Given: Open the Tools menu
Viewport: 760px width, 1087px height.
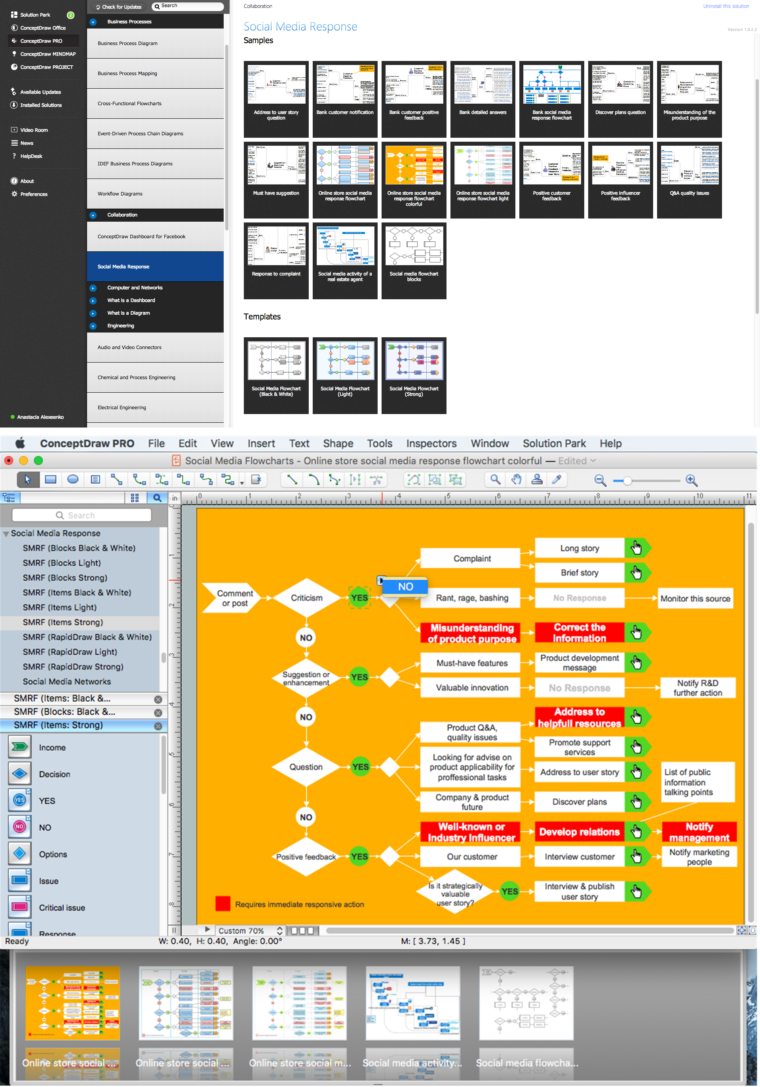Looking at the screenshot, I should (378, 444).
